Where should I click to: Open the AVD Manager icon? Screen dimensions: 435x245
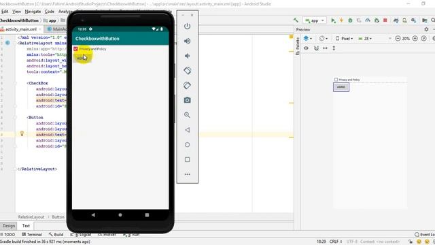pos(405,20)
